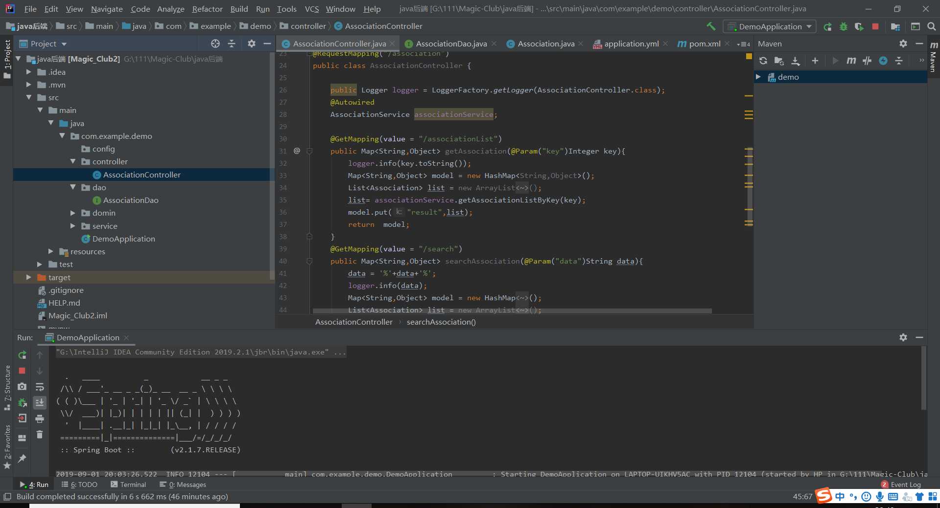Toggle the 7: Structure side panel

point(7,387)
